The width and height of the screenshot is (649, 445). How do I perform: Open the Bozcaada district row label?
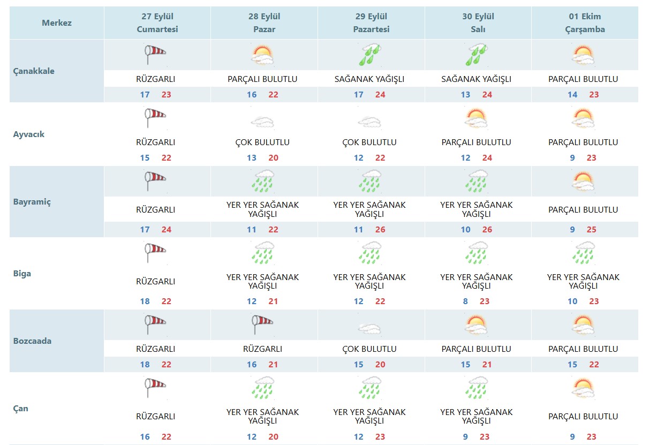pos(32,341)
